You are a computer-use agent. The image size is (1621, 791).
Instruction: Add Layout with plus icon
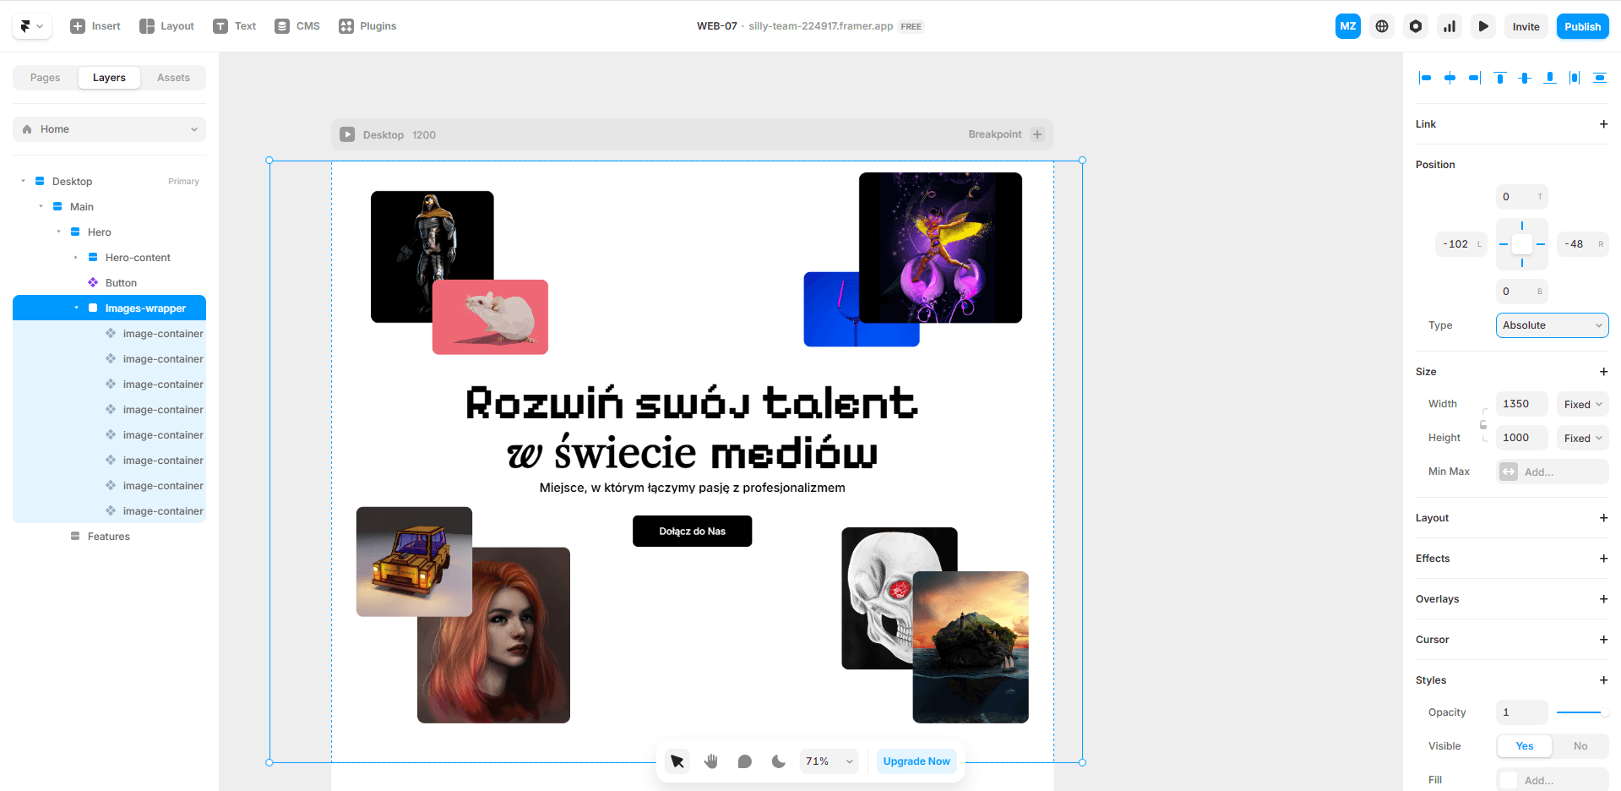point(1603,518)
